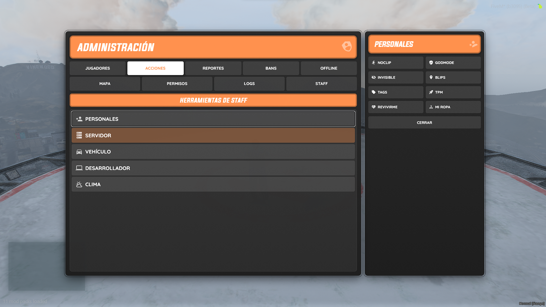Open the Vehículo tools row
Screen dimensions: 546x307
click(213, 152)
